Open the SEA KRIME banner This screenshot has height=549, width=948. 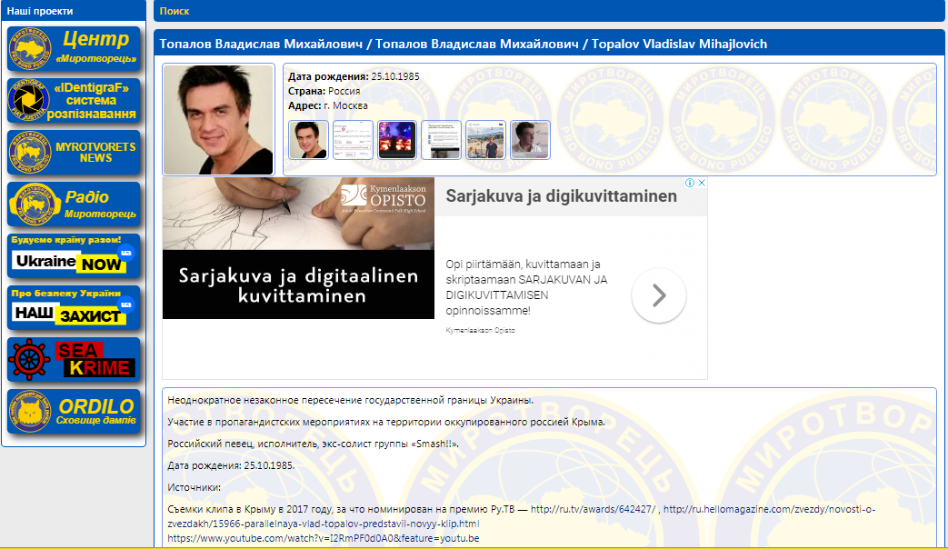pos(74,360)
